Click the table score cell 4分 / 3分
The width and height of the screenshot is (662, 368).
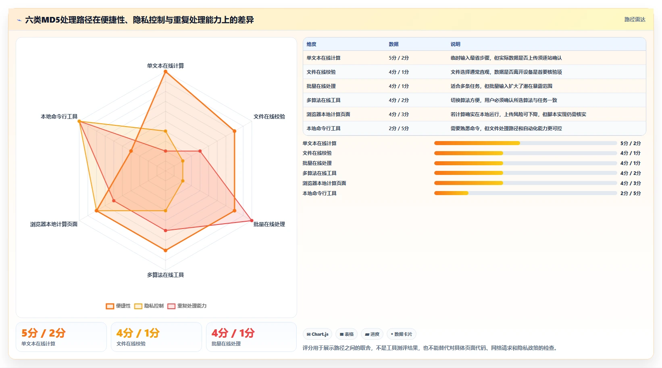point(399,114)
